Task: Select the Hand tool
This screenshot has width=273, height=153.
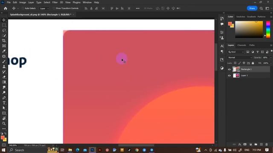Action: click(4, 118)
